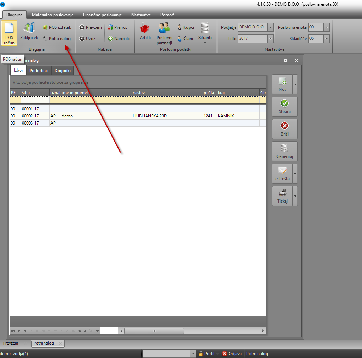Click the šifra filter input cell
362x358 pixels.
pos(35,99)
